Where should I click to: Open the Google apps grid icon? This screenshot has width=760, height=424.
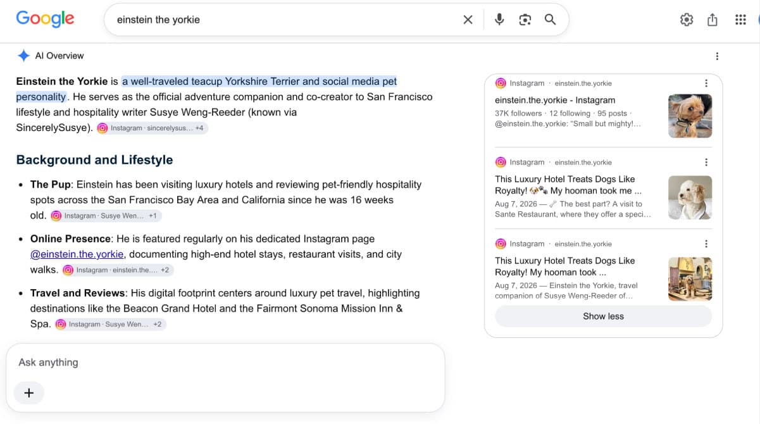[x=740, y=20]
